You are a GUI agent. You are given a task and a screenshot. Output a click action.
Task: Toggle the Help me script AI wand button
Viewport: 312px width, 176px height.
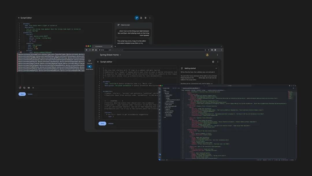137,18
